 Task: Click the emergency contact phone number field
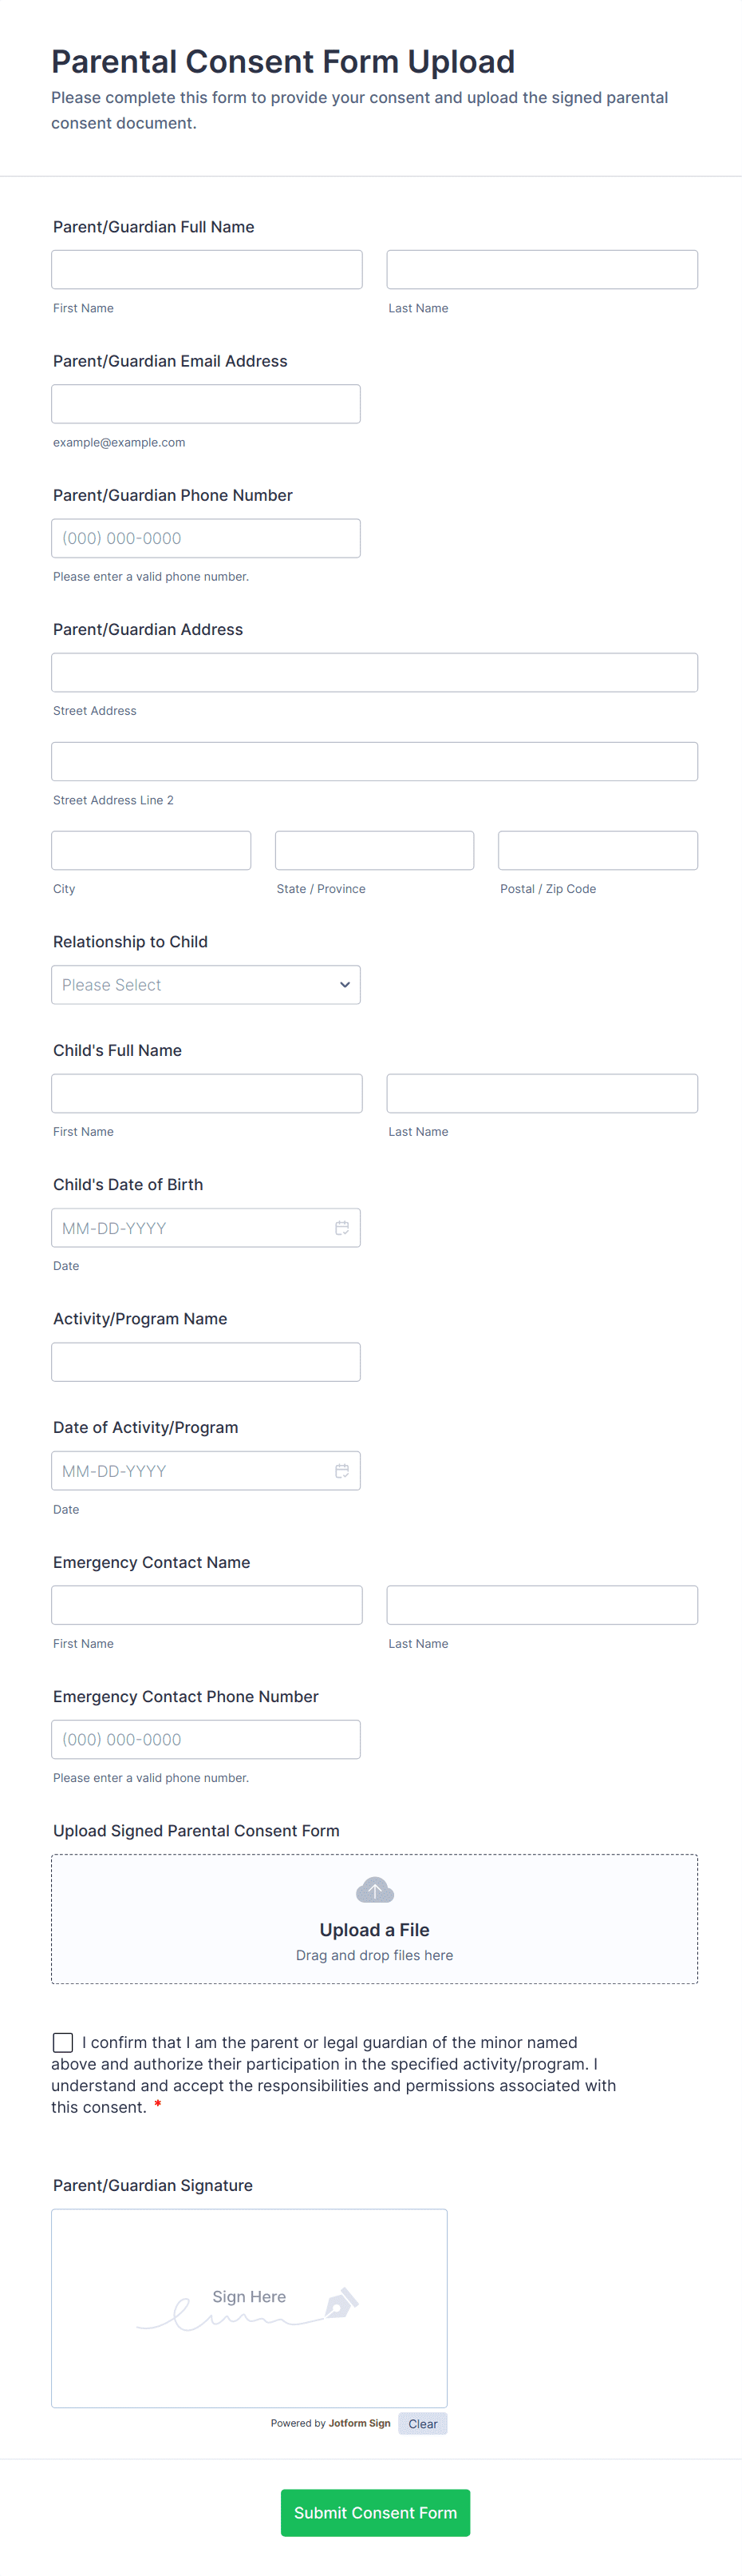point(206,1738)
